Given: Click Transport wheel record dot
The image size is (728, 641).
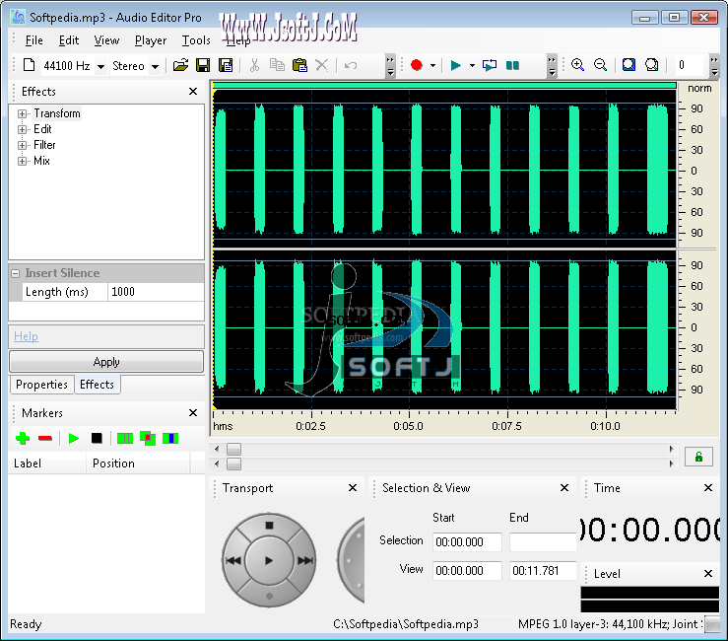Looking at the screenshot, I should coord(269,596).
